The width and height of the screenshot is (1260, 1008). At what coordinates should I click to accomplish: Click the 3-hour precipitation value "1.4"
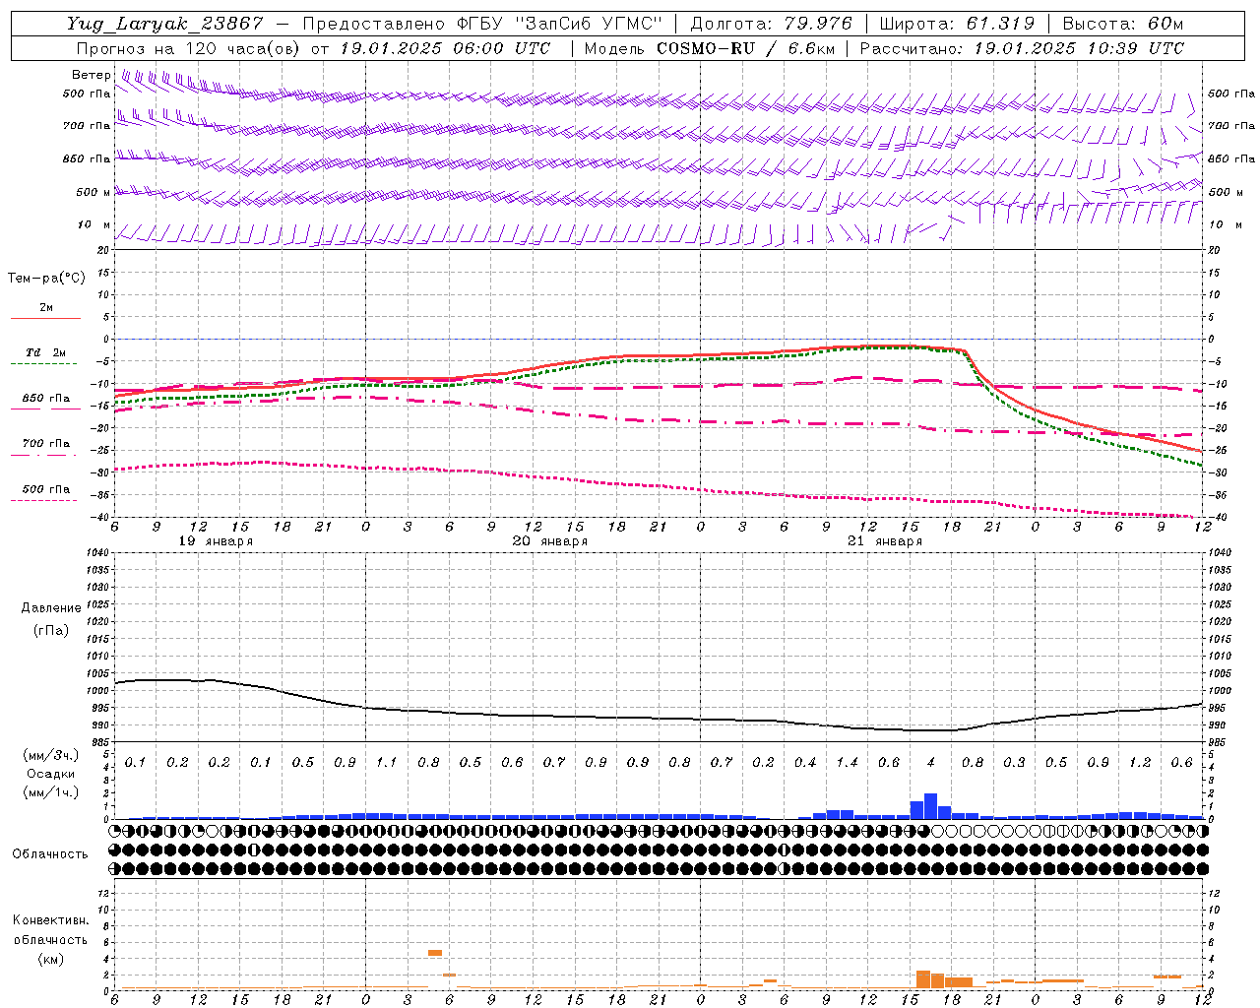pyautogui.click(x=847, y=763)
